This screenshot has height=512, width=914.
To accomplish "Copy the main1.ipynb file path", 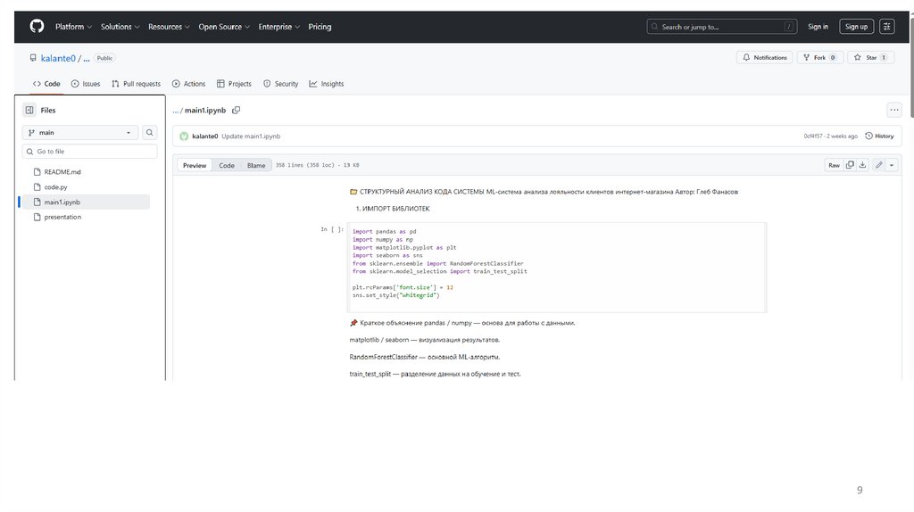I will click(x=237, y=111).
